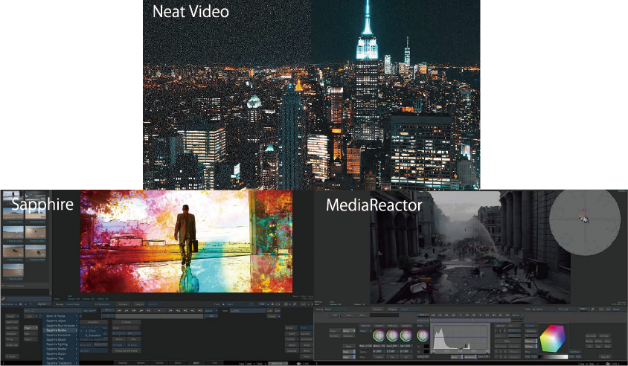The image size is (628, 366).
Task: Expand the Sapphire Composite submenu arrow
Action: pos(76,335)
